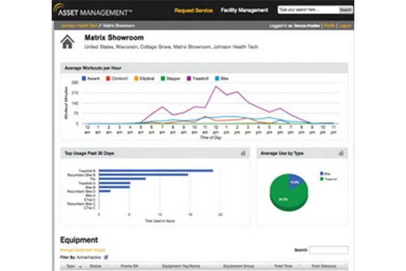Click the Logout link

click(x=345, y=26)
